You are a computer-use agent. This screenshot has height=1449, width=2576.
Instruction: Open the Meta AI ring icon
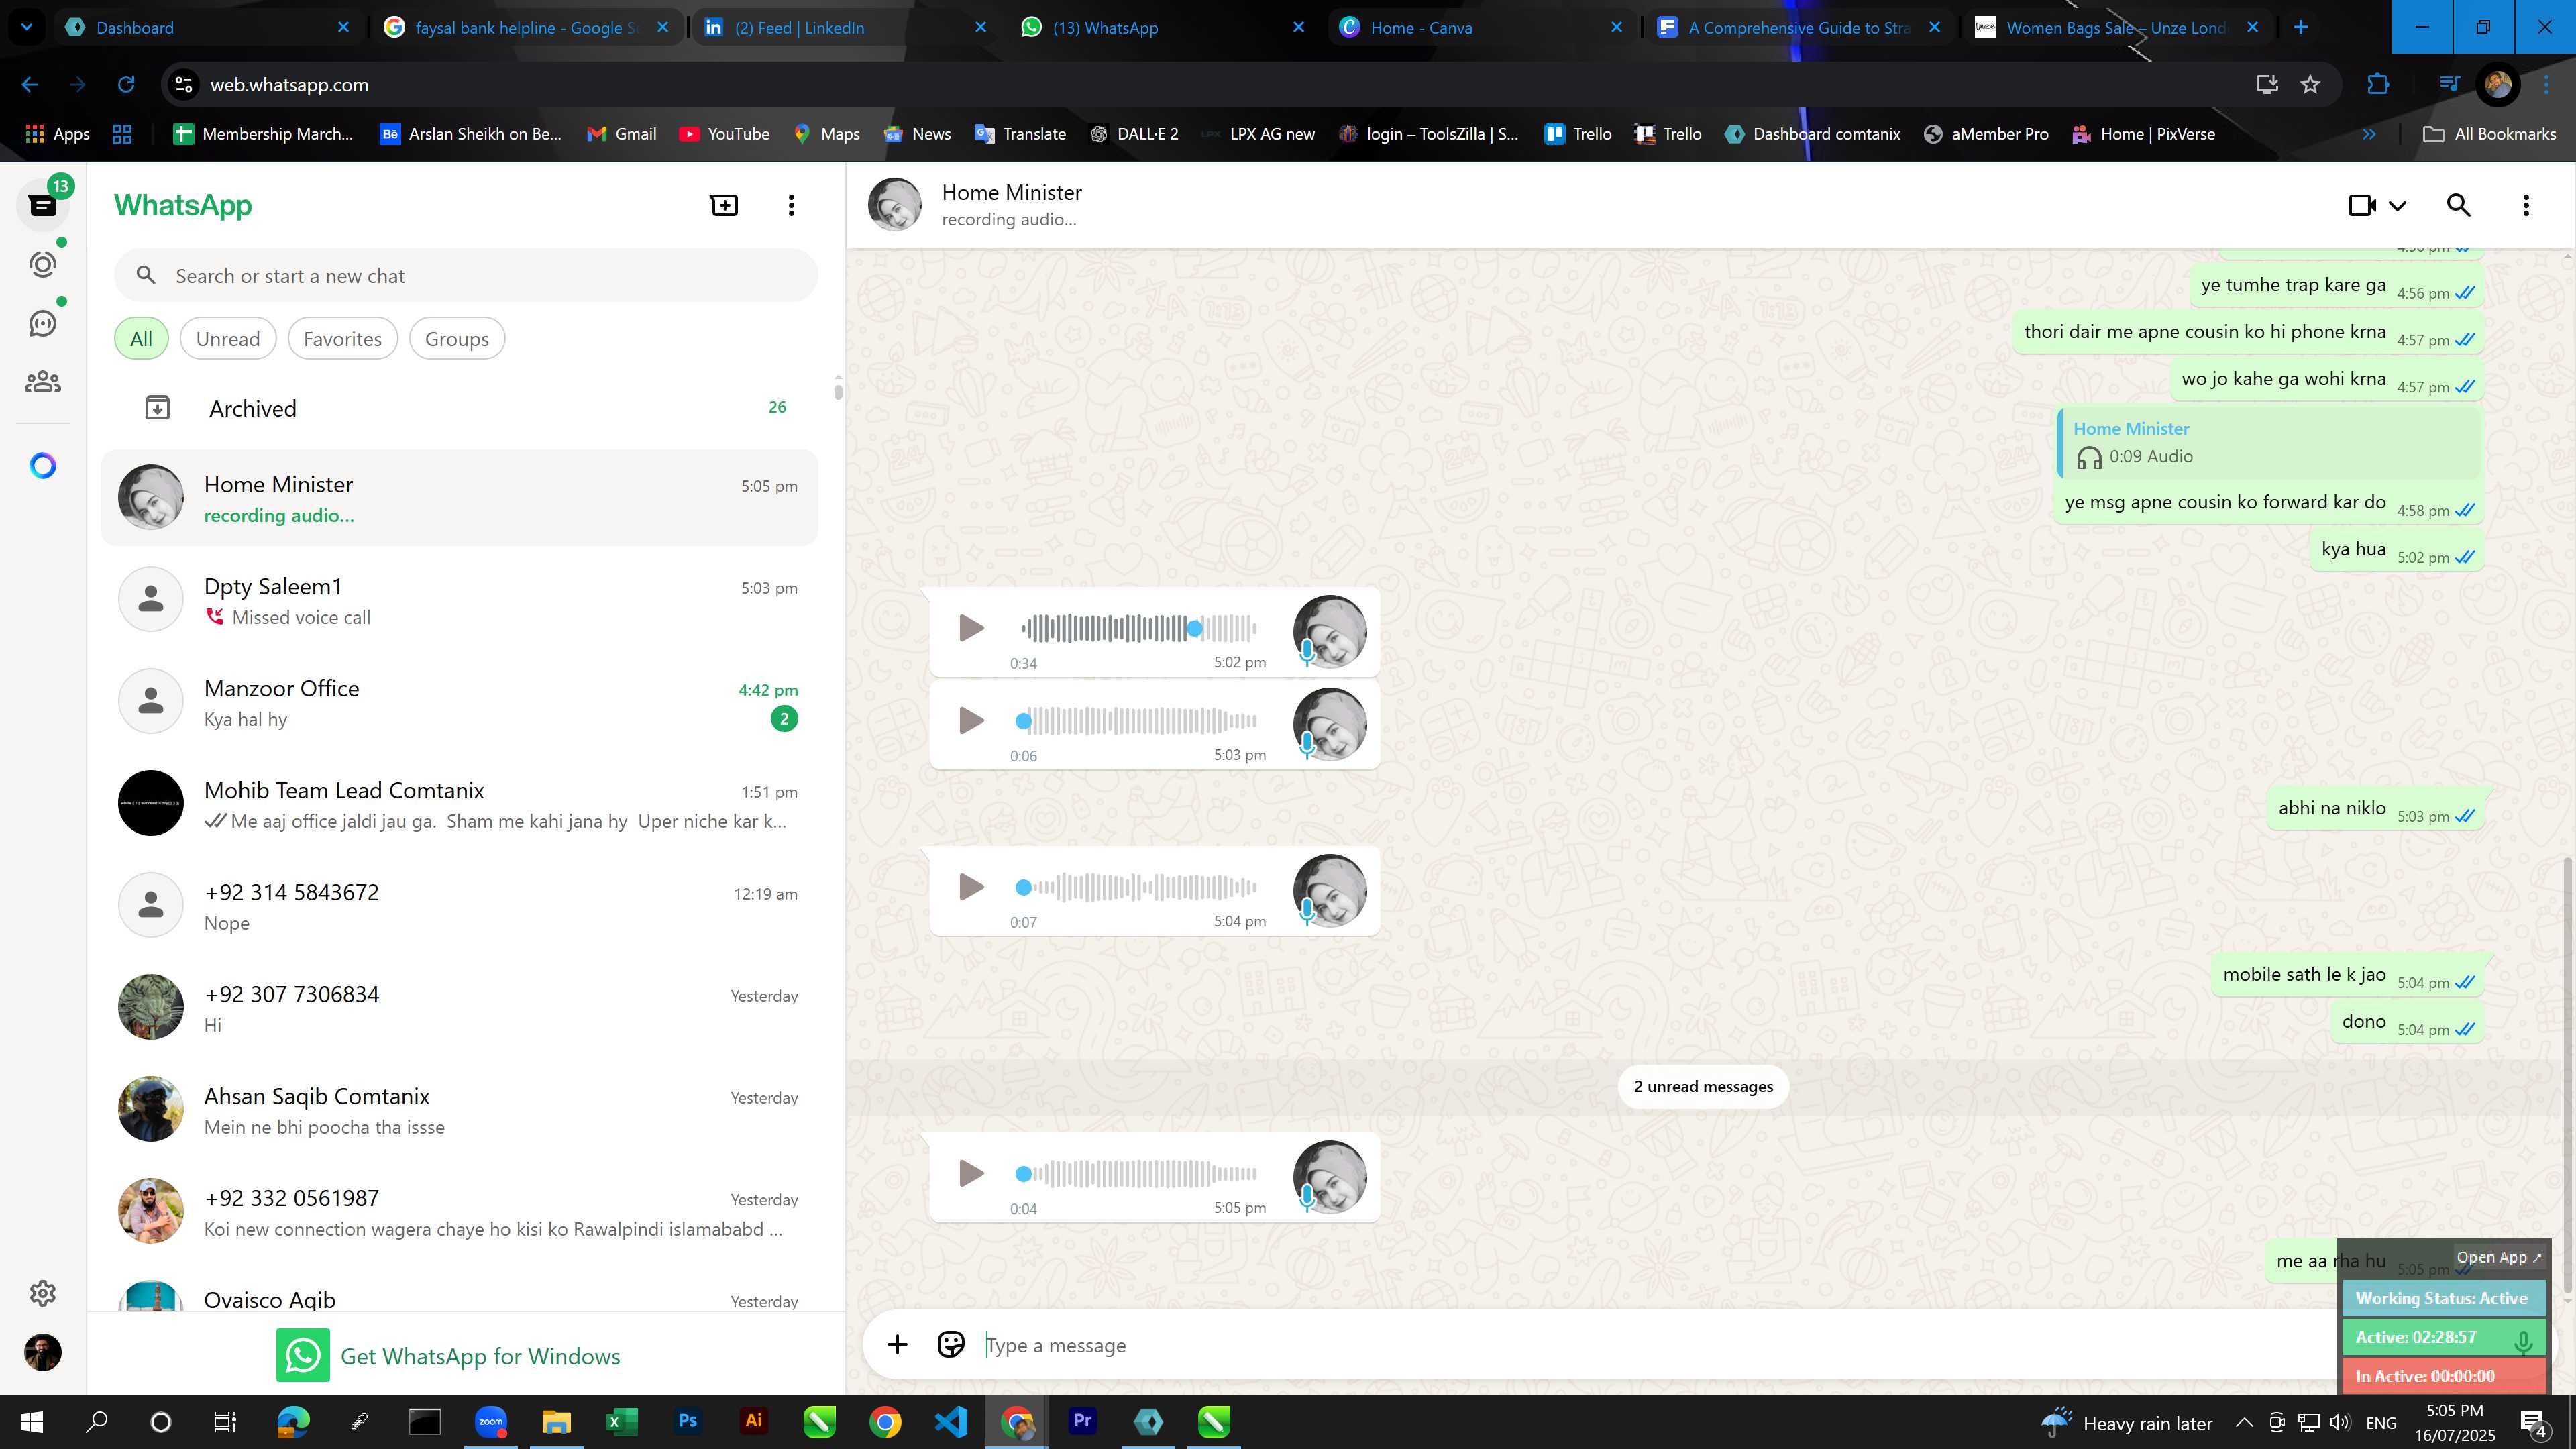(x=42, y=465)
